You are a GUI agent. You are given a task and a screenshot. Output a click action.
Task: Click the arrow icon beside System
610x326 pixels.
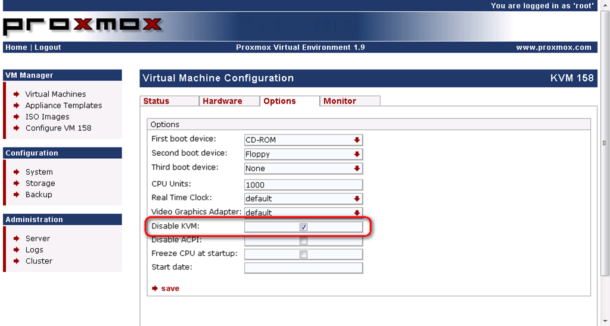[x=16, y=172]
